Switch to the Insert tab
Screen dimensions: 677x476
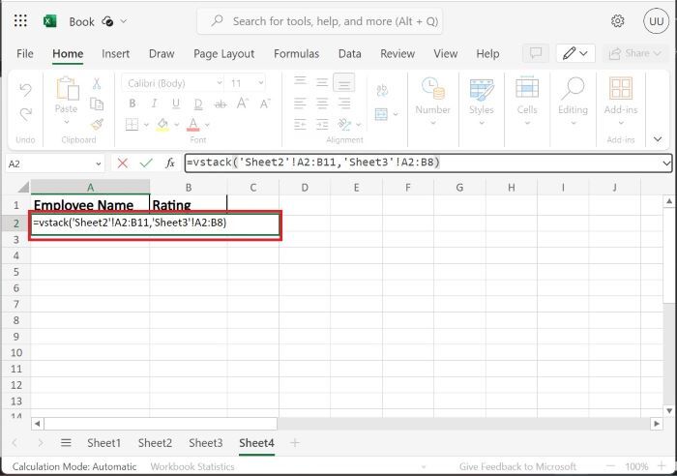pos(116,54)
